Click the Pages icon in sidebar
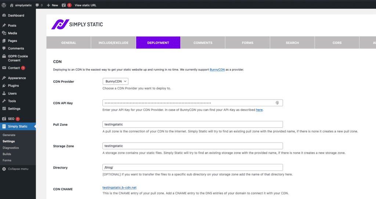This screenshot has height=199, width=376. (x=4, y=41)
